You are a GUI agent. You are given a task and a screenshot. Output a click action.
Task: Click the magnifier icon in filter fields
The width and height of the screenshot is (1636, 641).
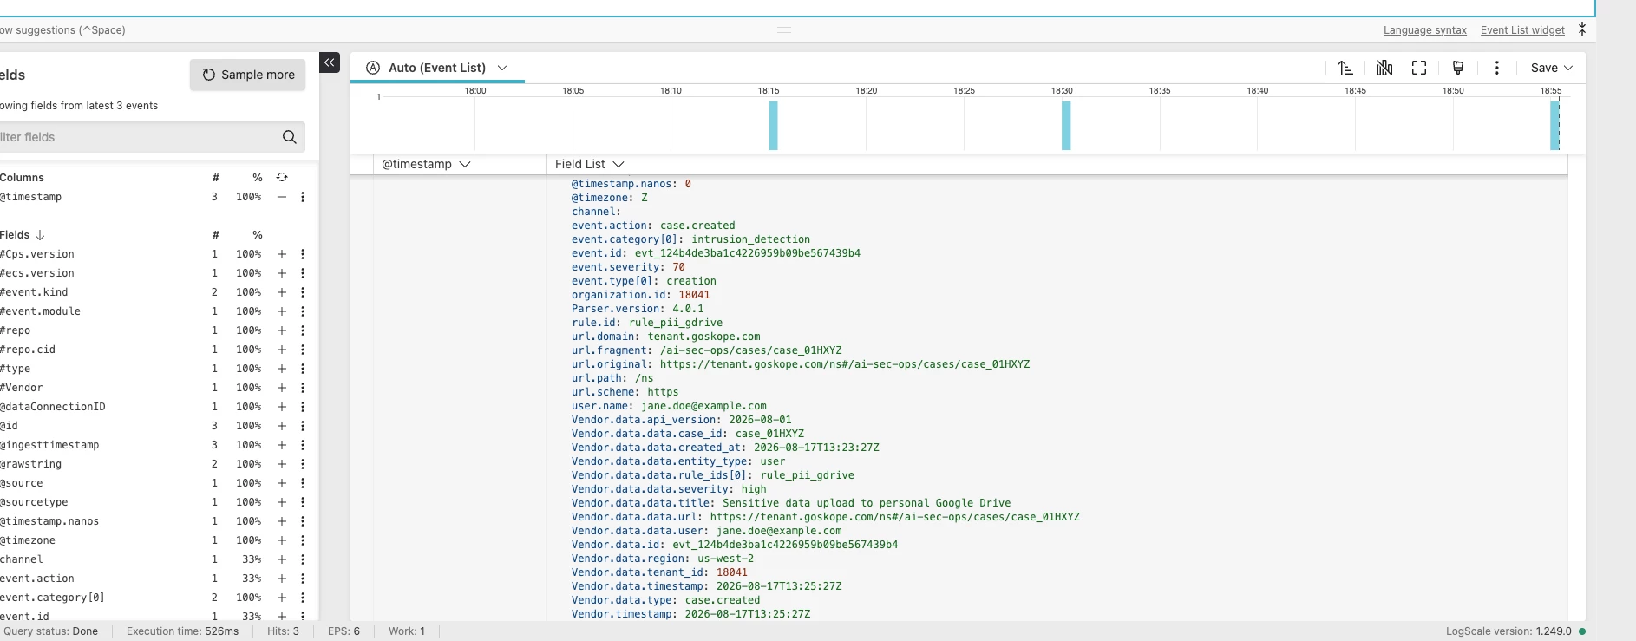[x=290, y=137]
